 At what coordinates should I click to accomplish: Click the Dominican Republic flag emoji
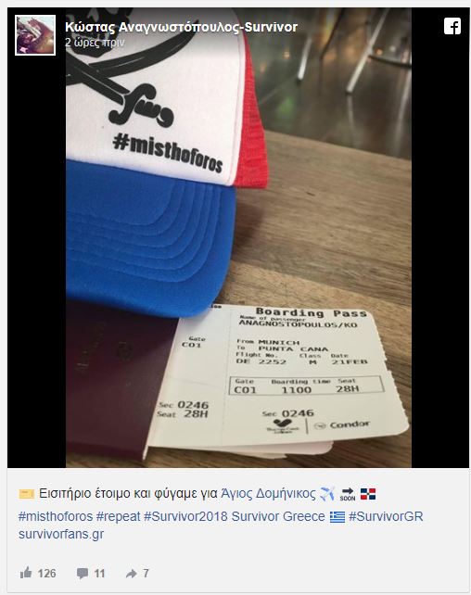click(x=368, y=494)
